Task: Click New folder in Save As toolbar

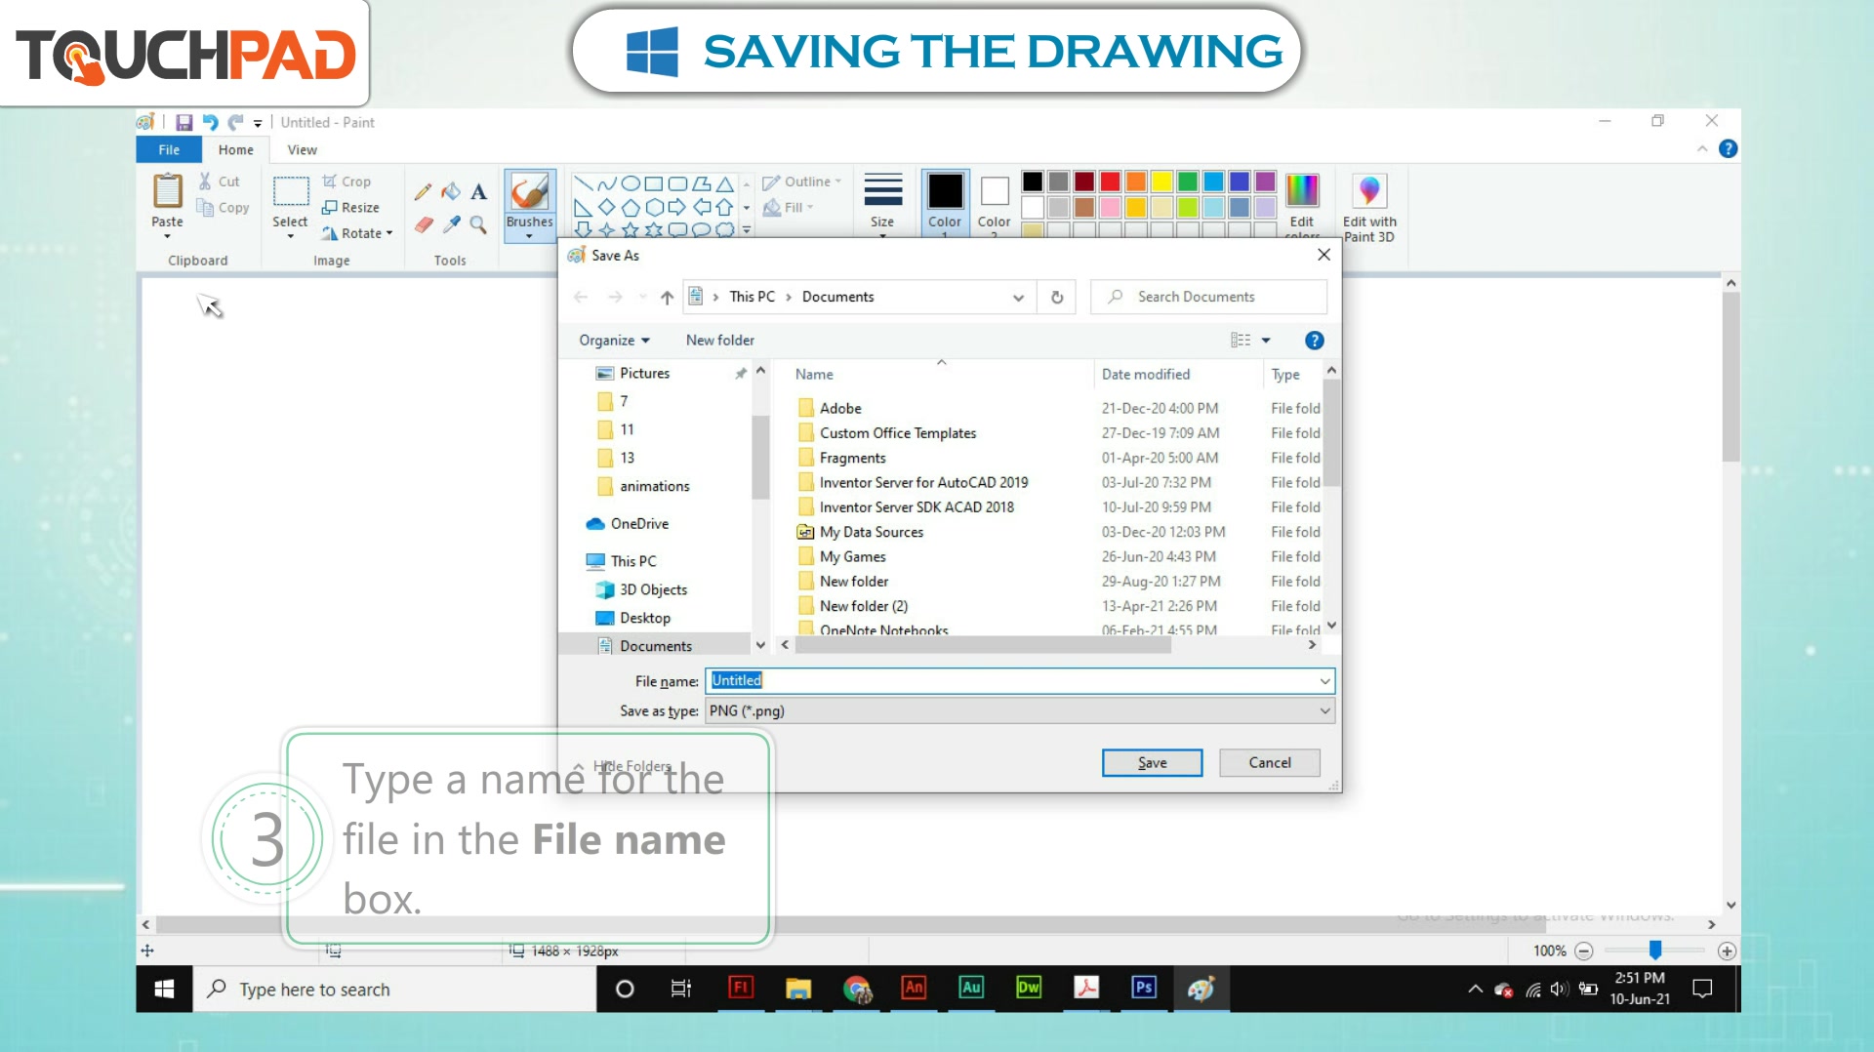Action: tap(720, 341)
